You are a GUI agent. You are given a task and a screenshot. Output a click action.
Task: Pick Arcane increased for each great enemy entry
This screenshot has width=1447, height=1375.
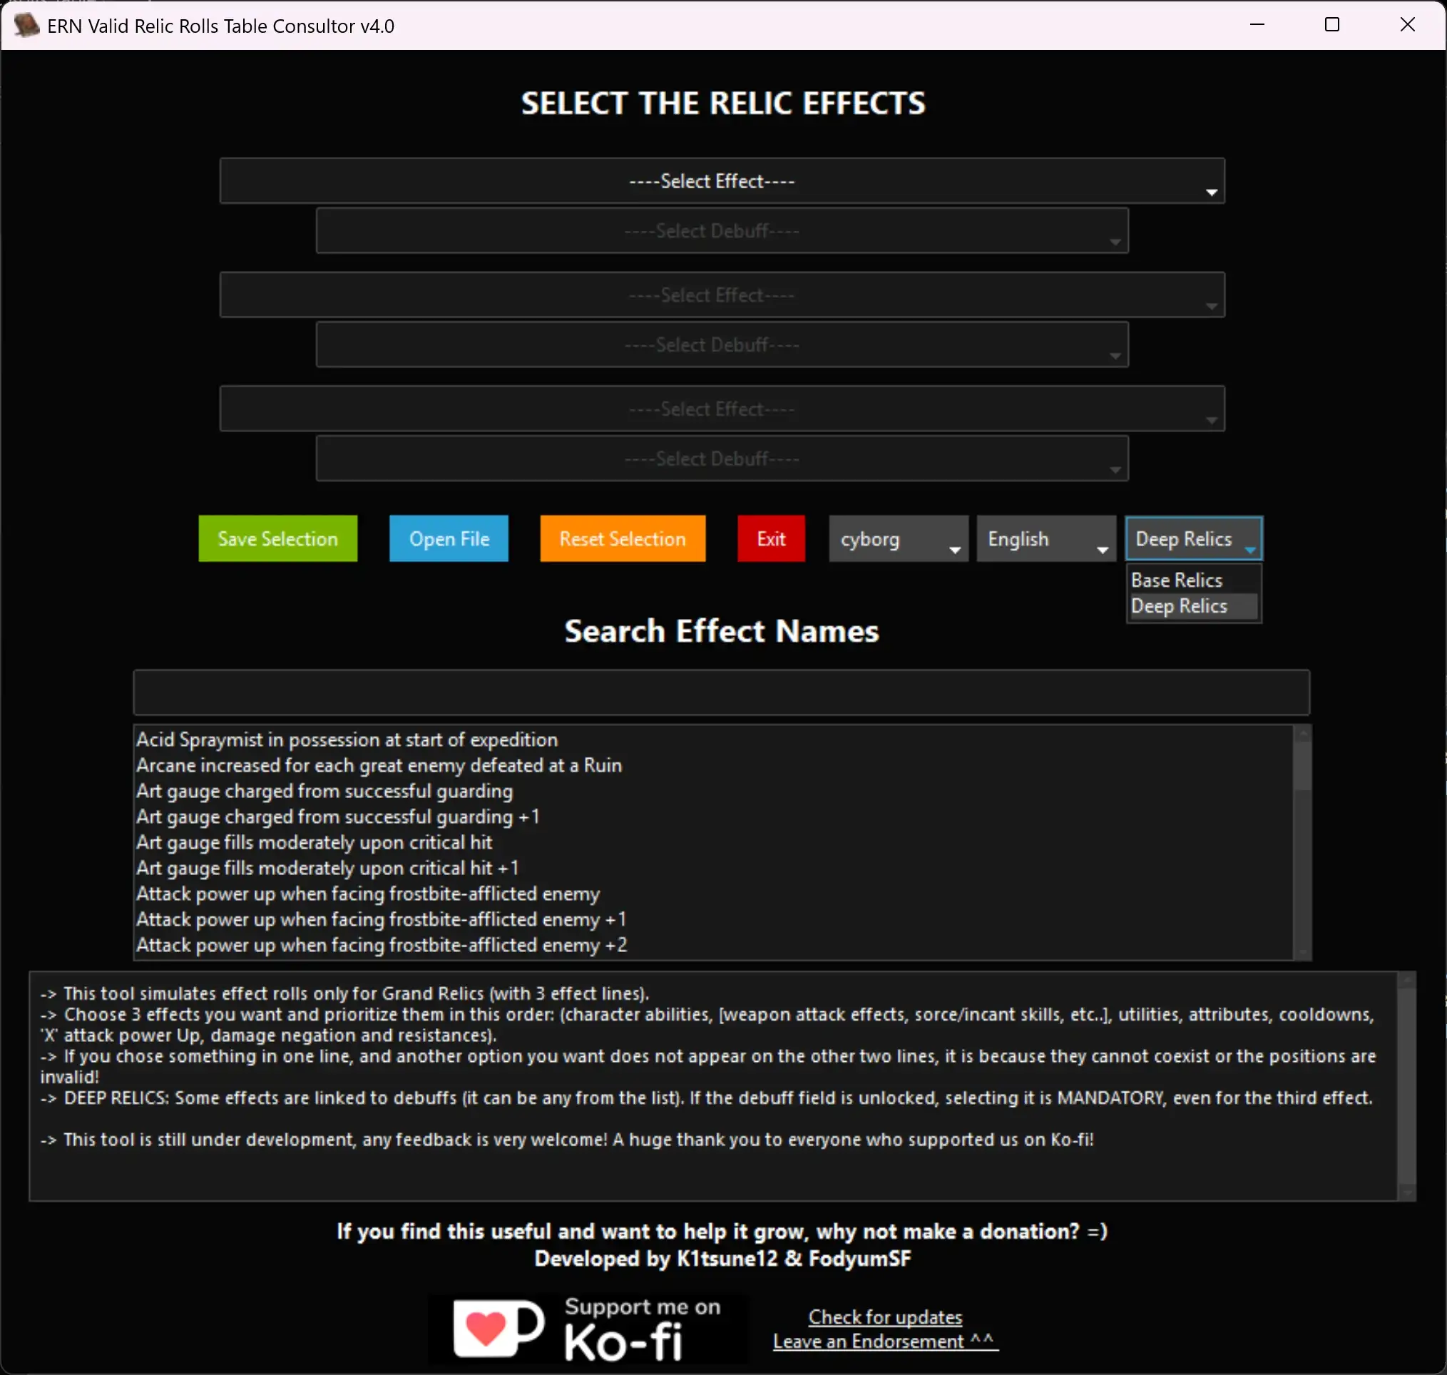point(379,765)
